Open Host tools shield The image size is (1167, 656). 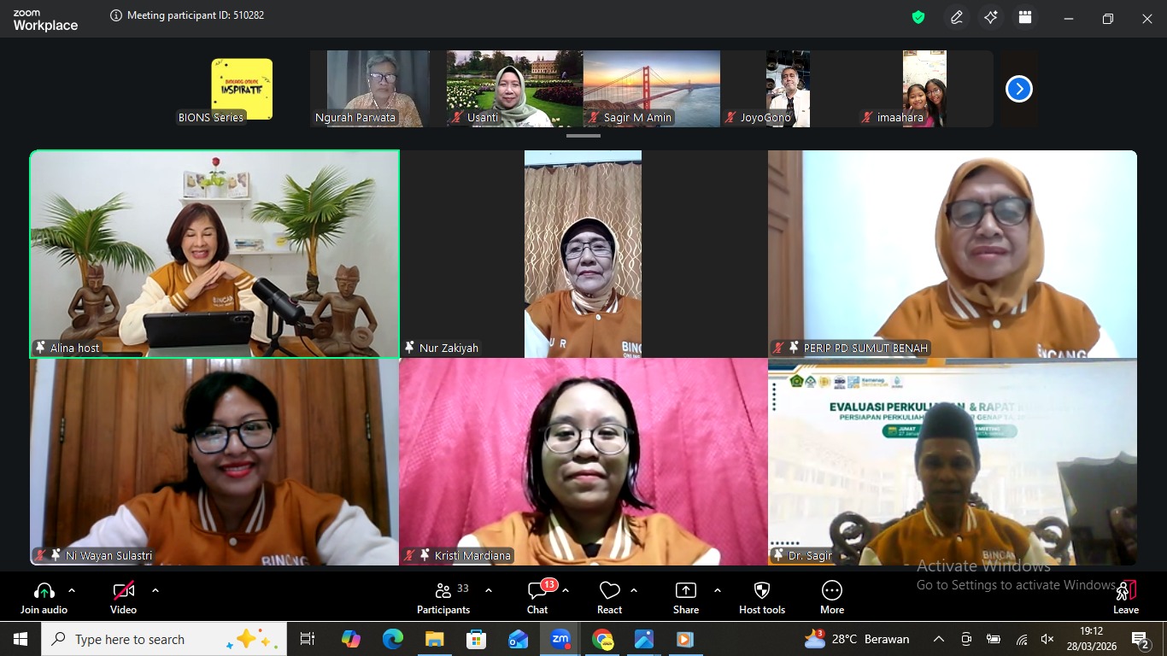pos(762,596)
